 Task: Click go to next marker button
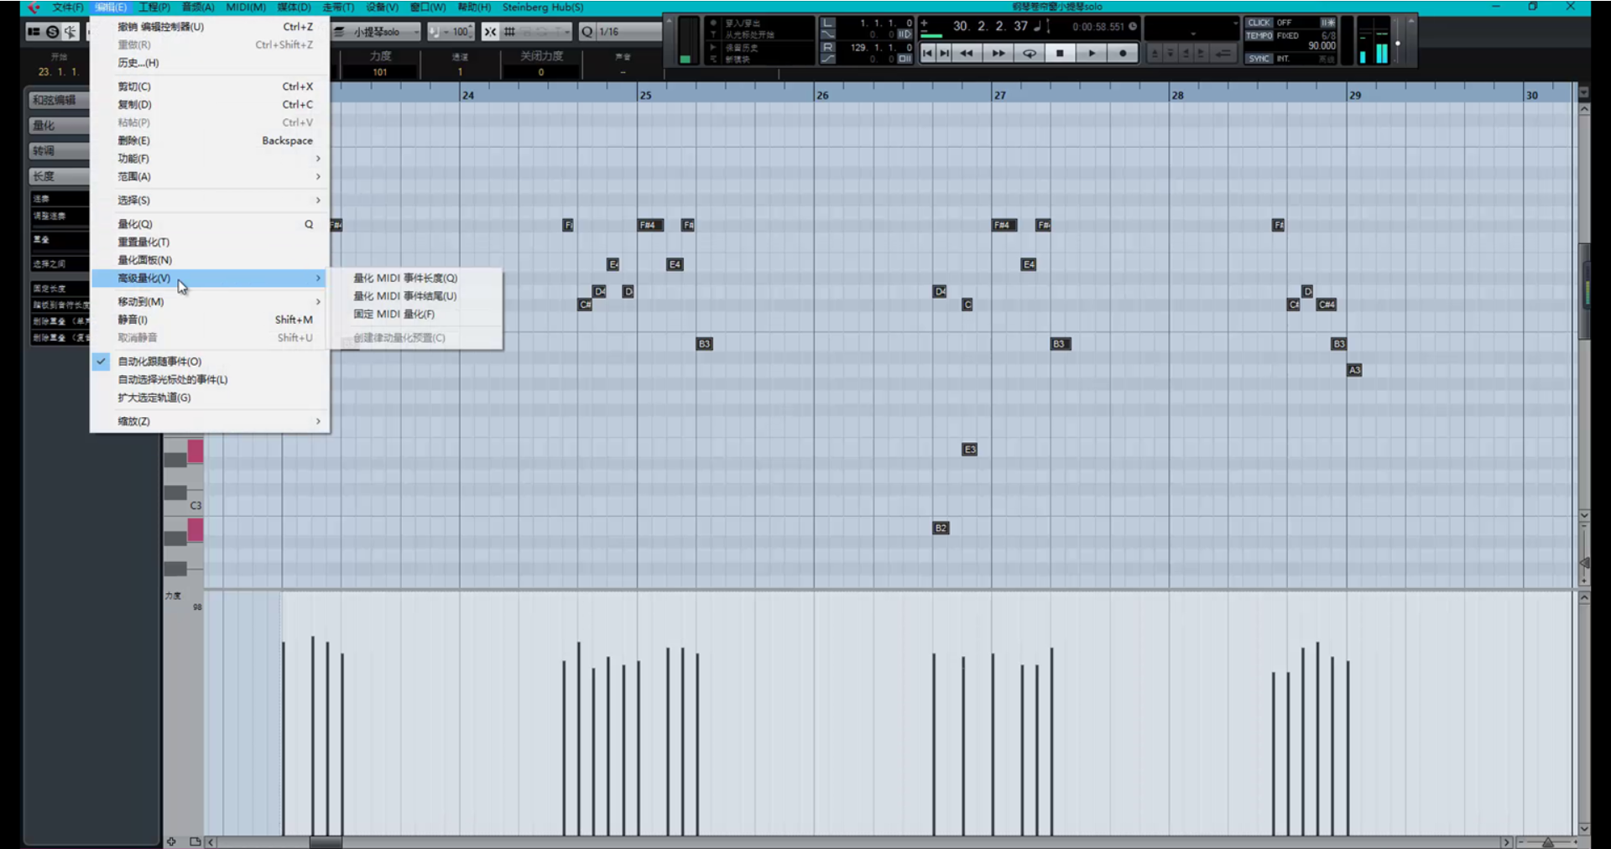pos(945,53)
